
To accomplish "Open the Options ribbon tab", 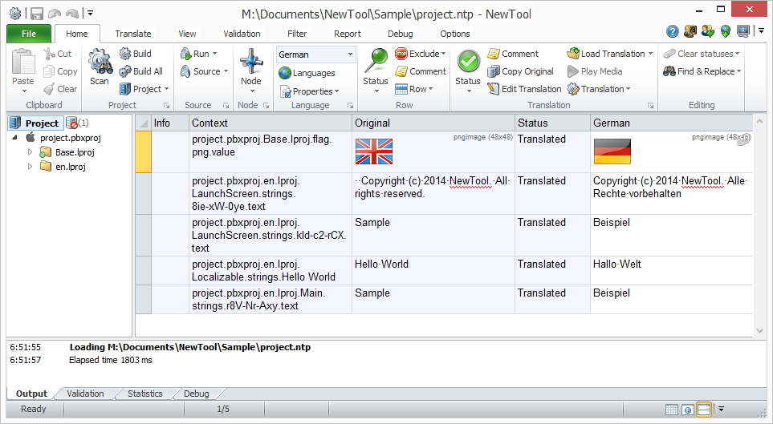I will tap(454, 34).
